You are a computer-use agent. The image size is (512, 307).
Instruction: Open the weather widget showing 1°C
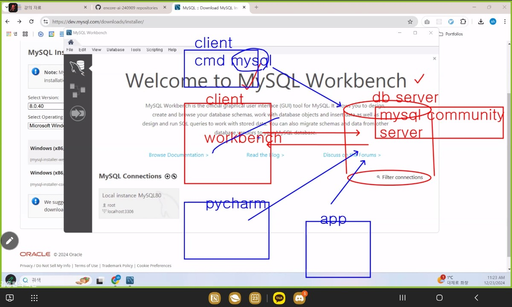coord(453,280)
